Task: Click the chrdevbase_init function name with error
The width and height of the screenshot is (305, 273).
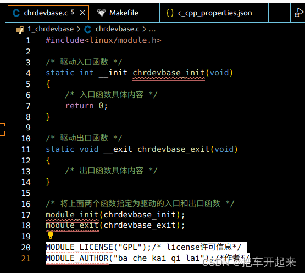Action: coord(169,73)
